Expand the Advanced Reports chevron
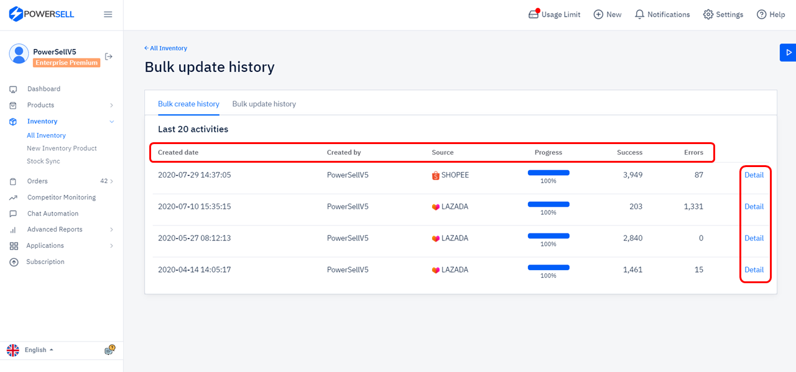 112,230
